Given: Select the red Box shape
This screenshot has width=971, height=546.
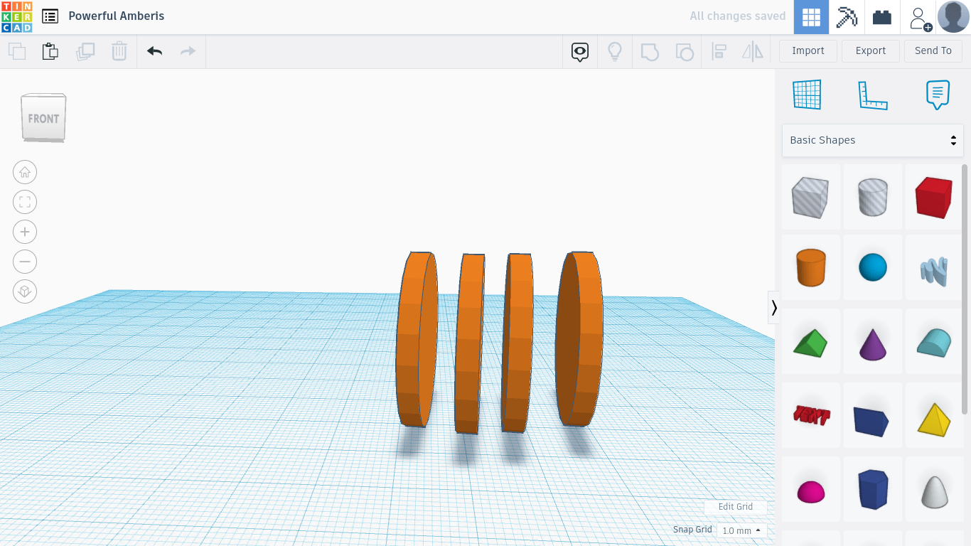Looking at the screenshot, I should tap(934, 197).
